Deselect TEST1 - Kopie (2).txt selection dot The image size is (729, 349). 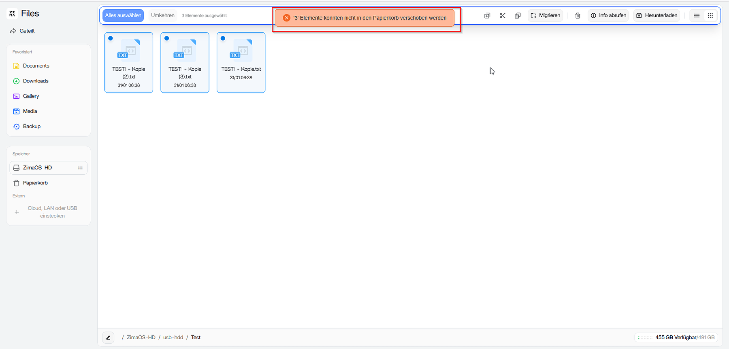[x=111, y=38]
